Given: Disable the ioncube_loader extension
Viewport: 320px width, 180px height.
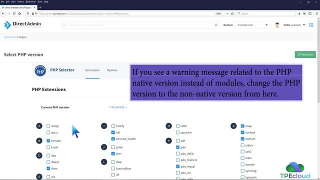Looking at the screenshot, I should 113,139.
